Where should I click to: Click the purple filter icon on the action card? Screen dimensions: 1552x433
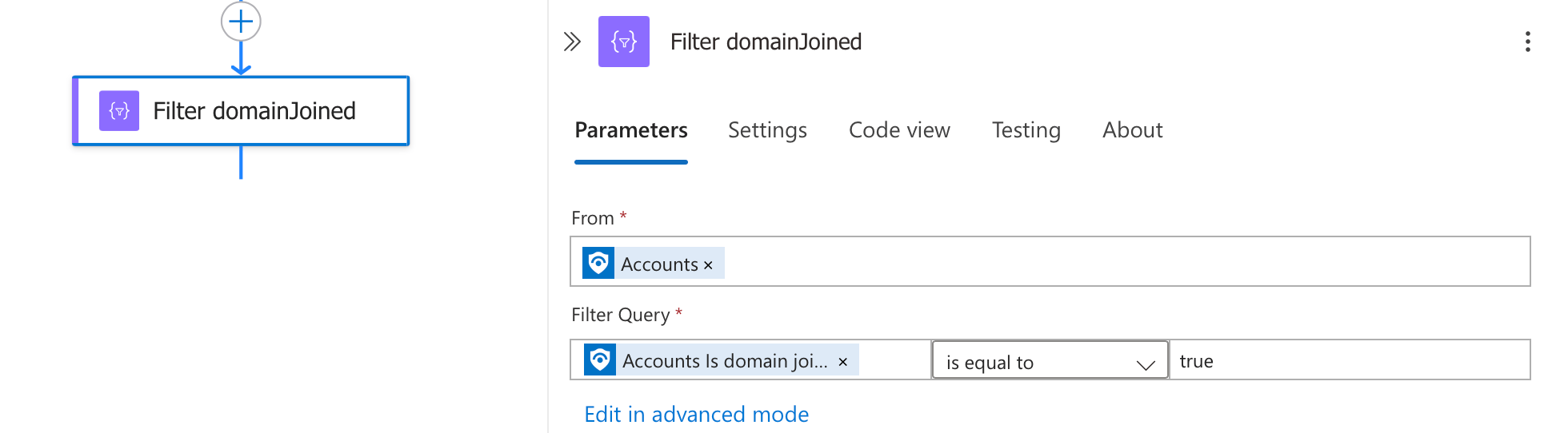point(119,111)
